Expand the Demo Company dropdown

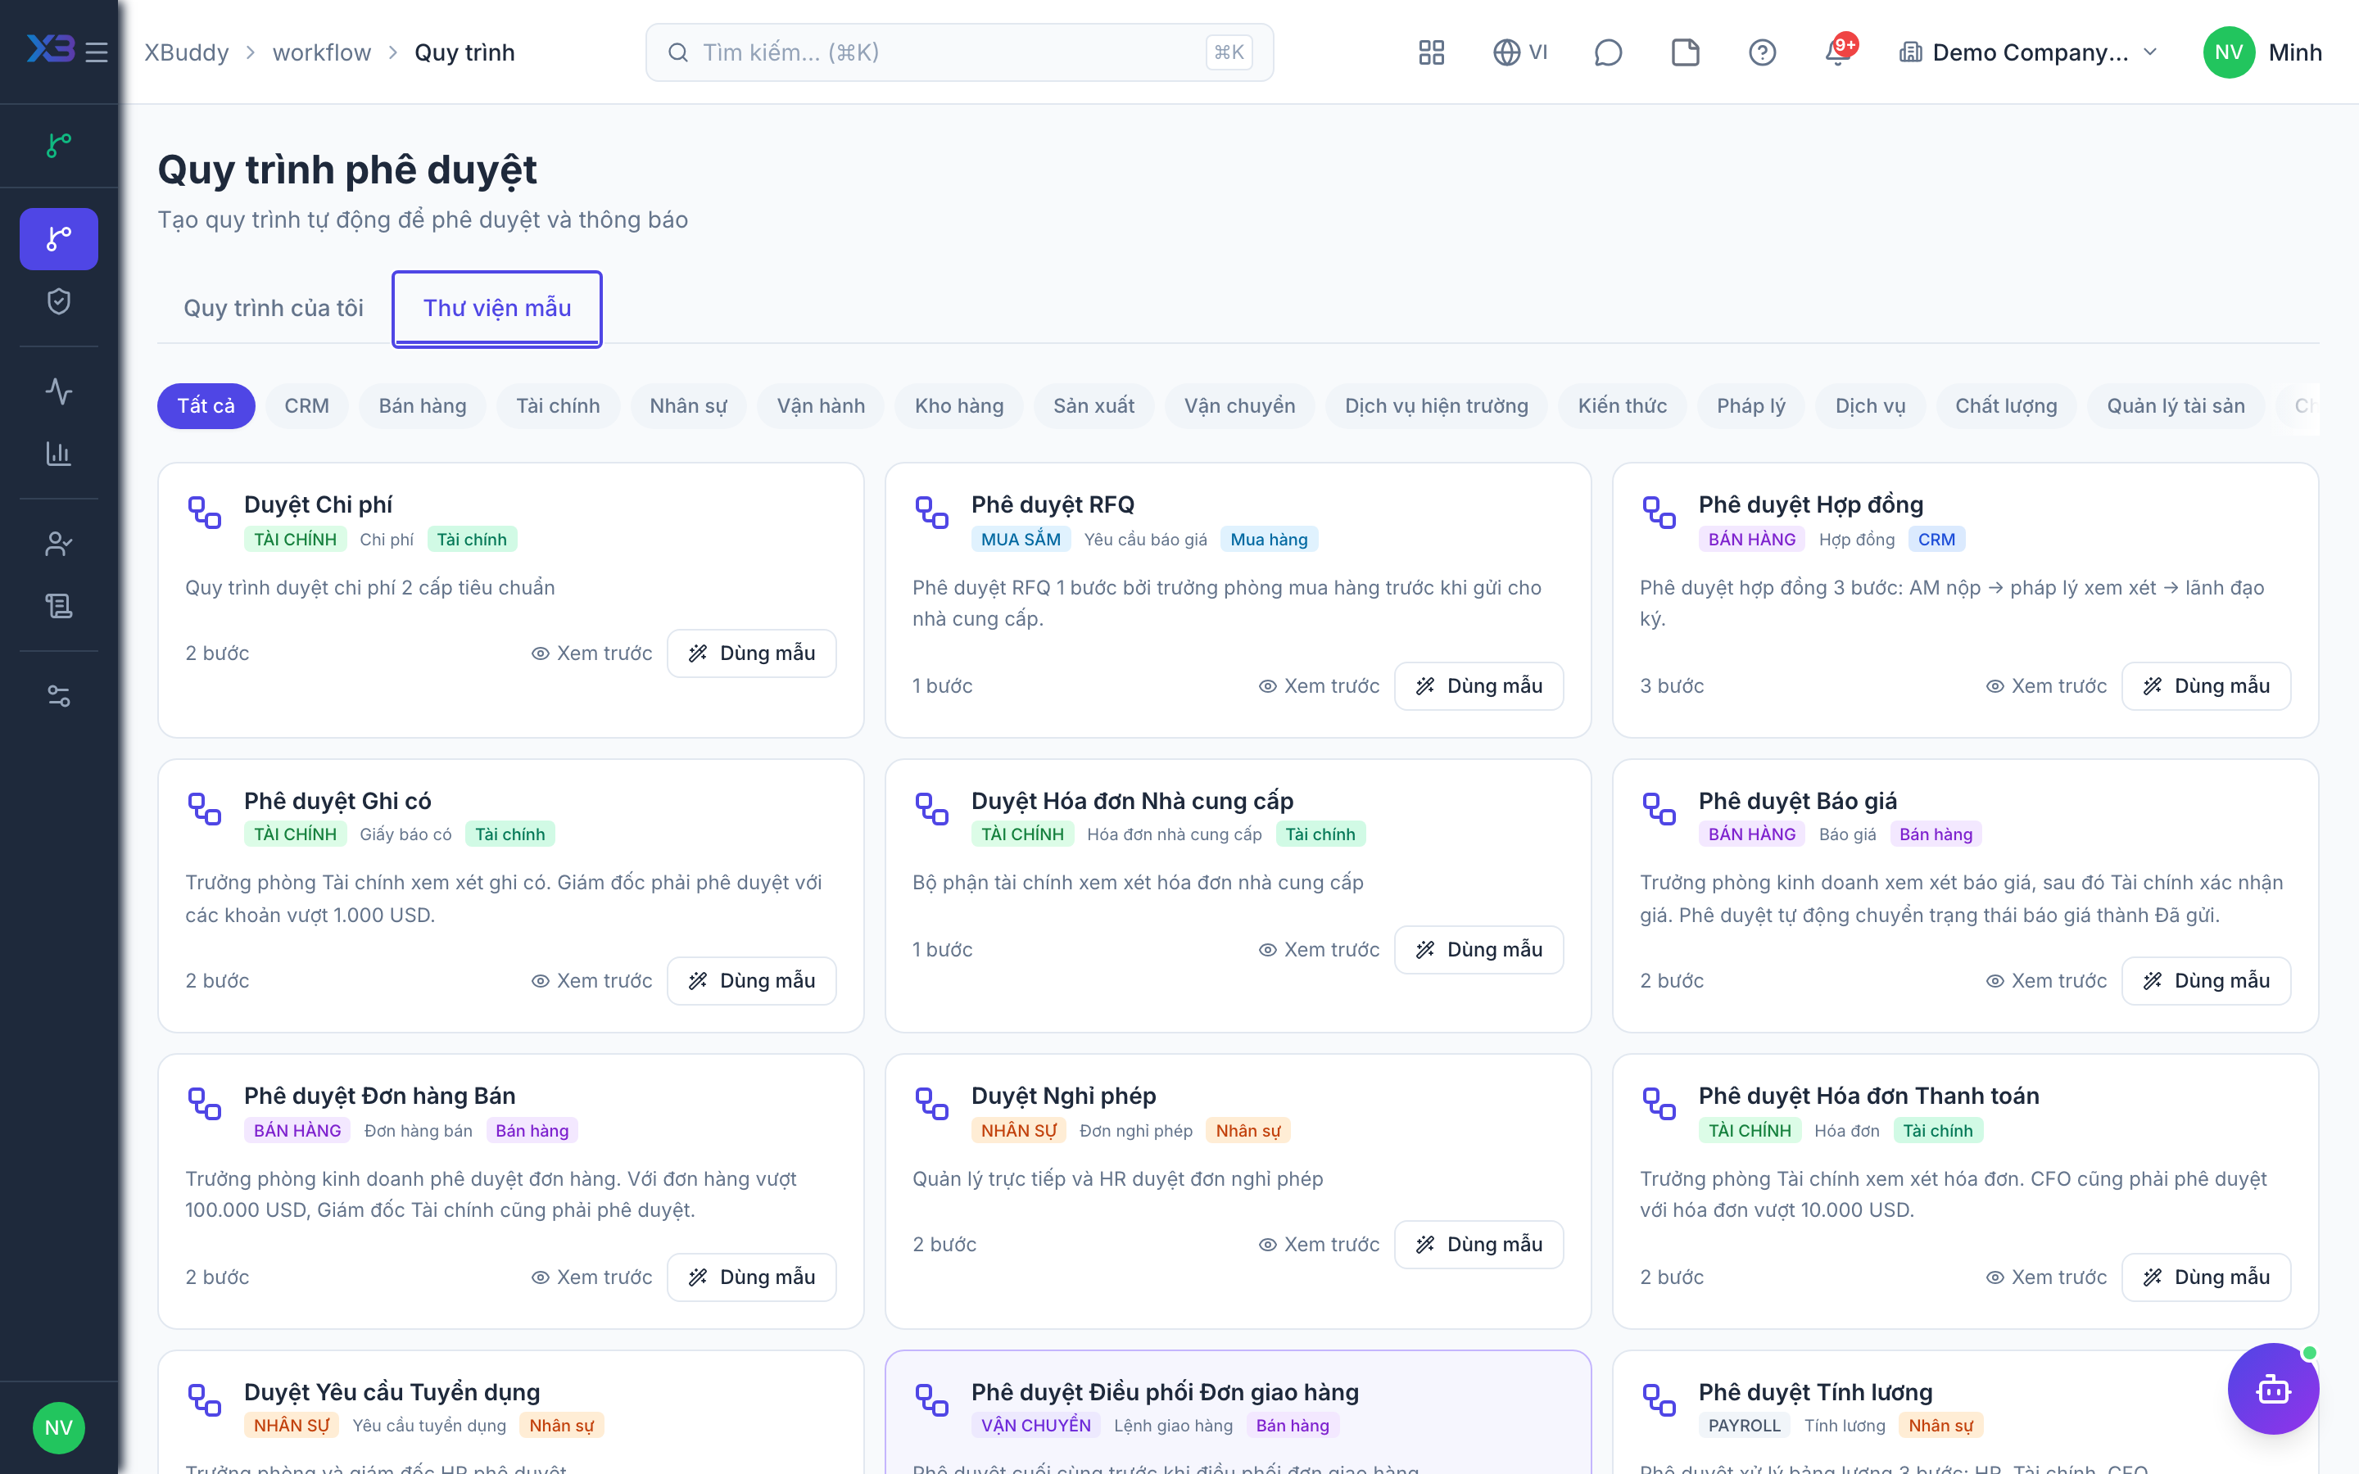click(x=2029, y=52)
